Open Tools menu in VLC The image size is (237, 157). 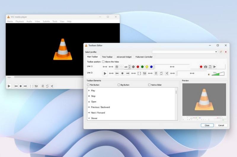coord(55,21)
